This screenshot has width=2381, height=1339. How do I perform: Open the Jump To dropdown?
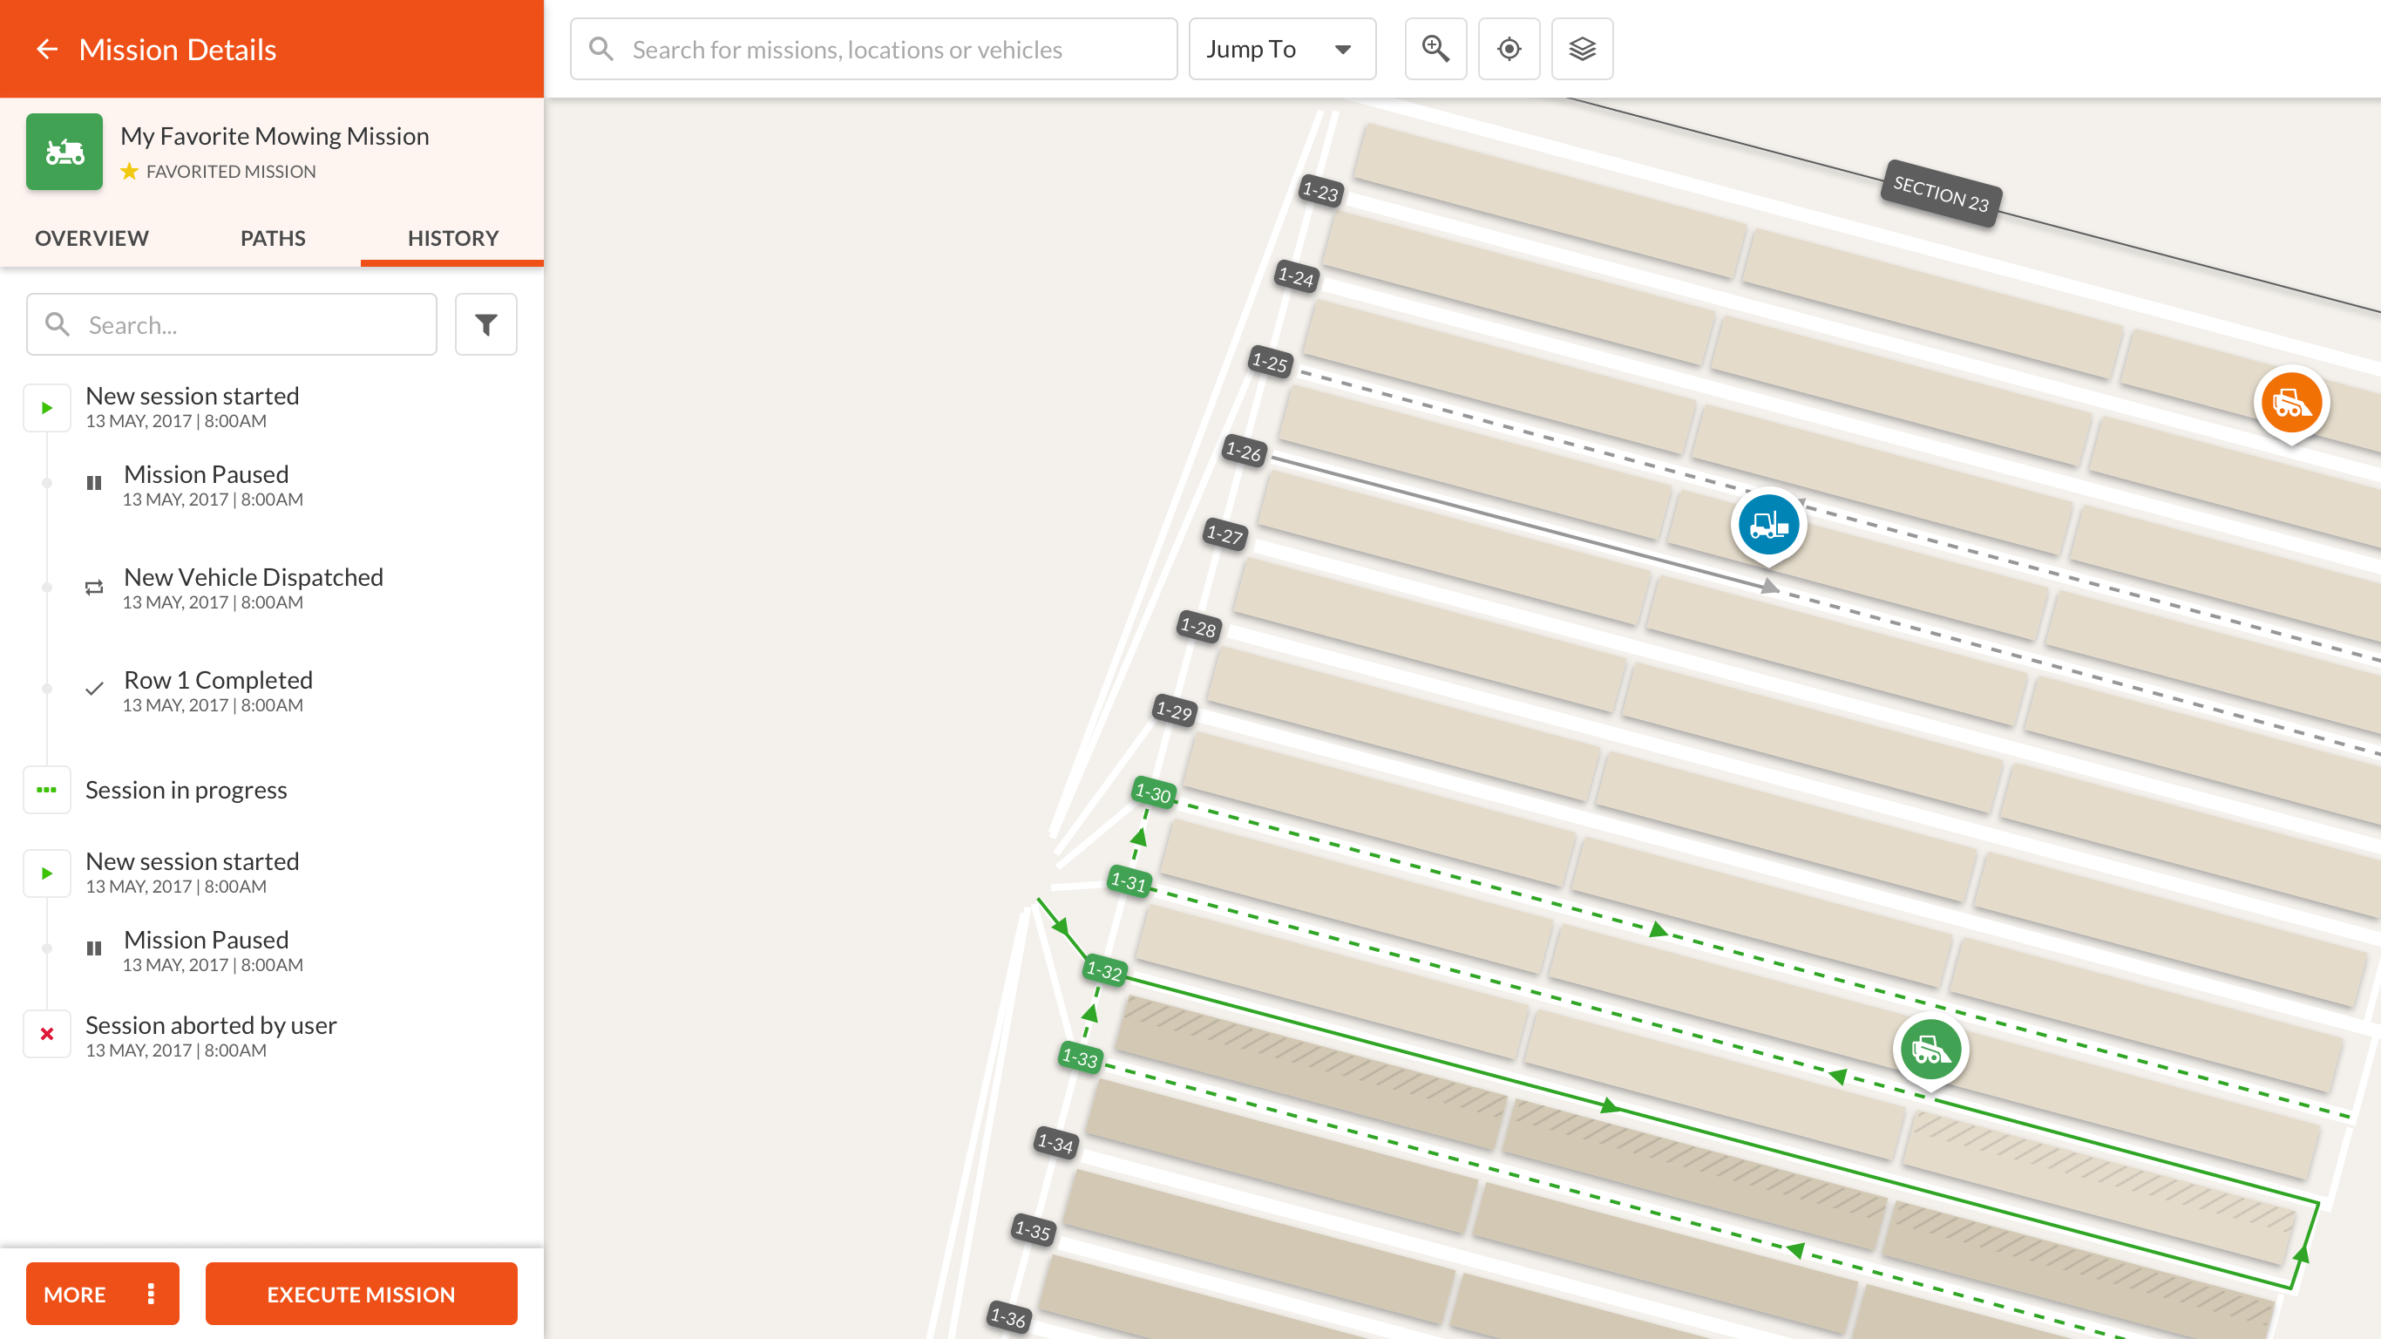(1281, 49)
